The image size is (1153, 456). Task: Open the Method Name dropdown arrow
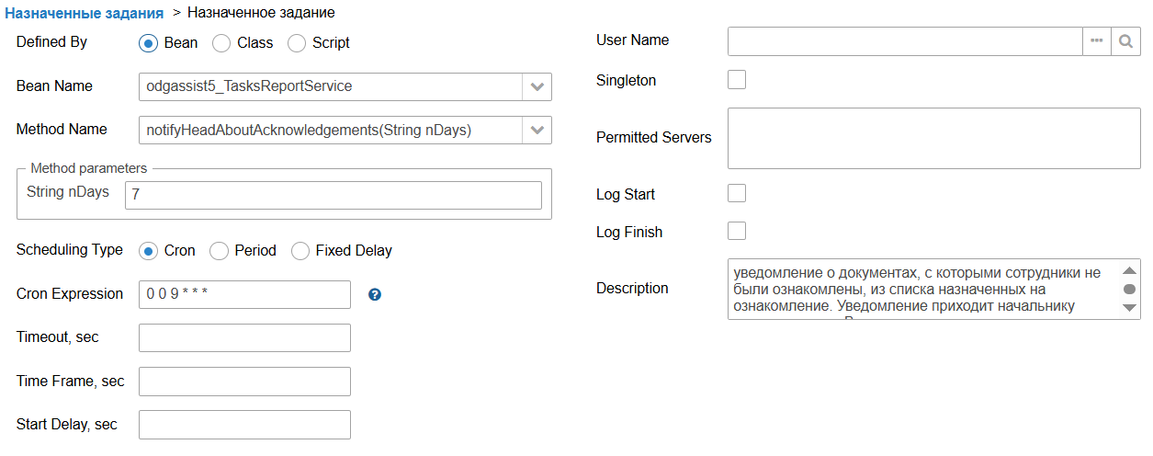tap(537, 130)
